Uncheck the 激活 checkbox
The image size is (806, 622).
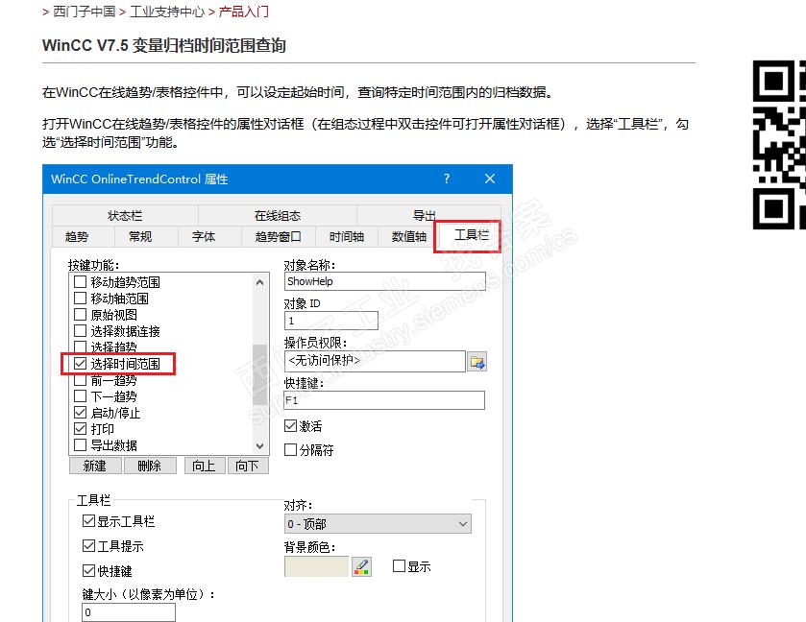tap(290, 426)
